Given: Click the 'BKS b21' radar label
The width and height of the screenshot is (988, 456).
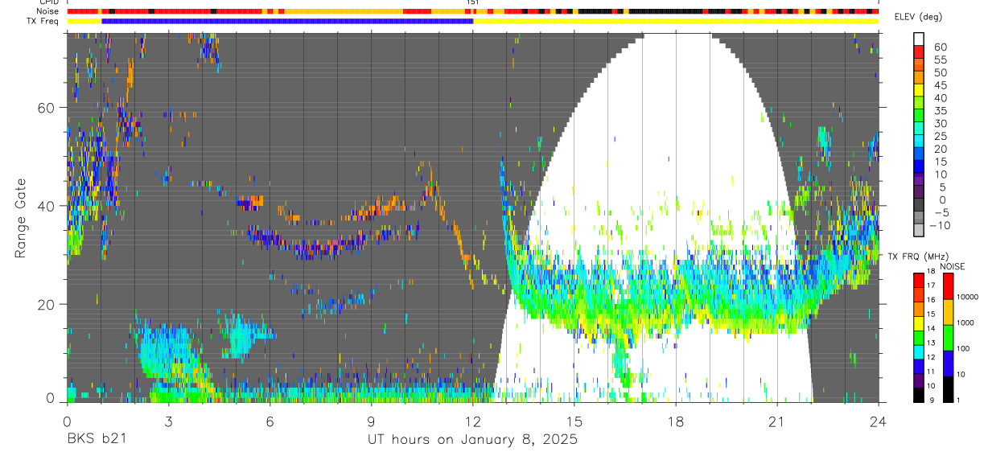Looking at the screenshot, I should pos(96,439).
